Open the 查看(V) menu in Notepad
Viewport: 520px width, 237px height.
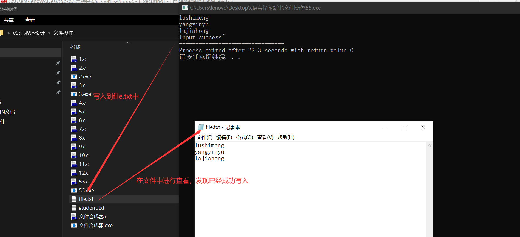[265, 137]
